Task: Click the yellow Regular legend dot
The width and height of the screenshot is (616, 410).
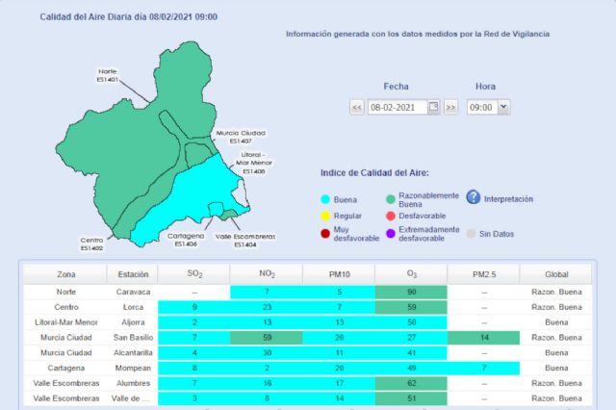Action: [326, 217]
